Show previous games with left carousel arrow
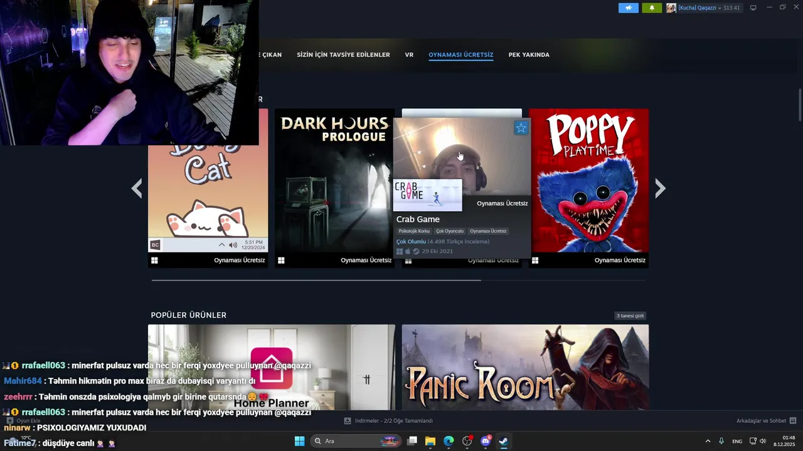803x451 pixels. click(x=136, y=188)
